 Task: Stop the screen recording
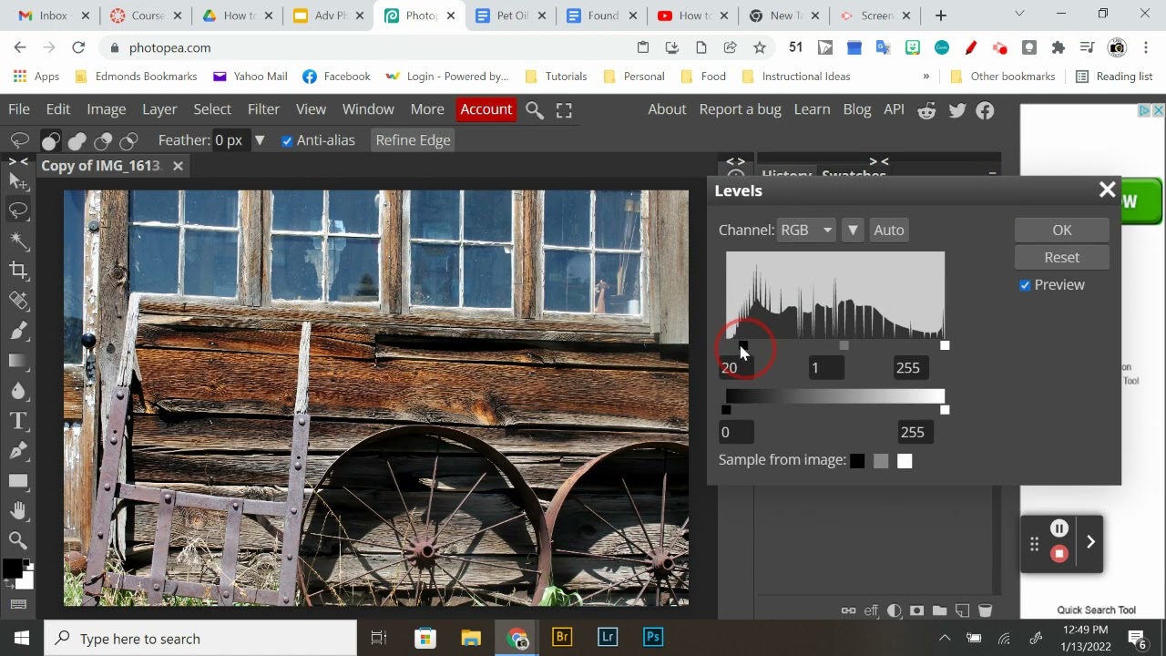point(1059,554)
